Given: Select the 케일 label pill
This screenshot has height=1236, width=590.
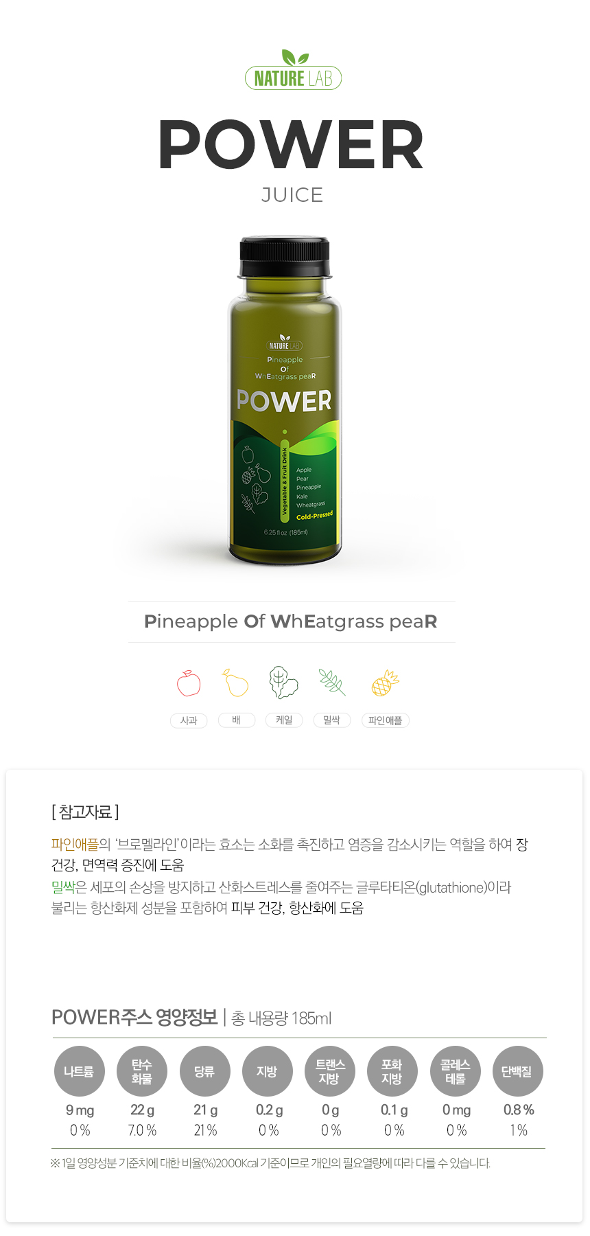Looking at the screenshot, I should 284,720.
